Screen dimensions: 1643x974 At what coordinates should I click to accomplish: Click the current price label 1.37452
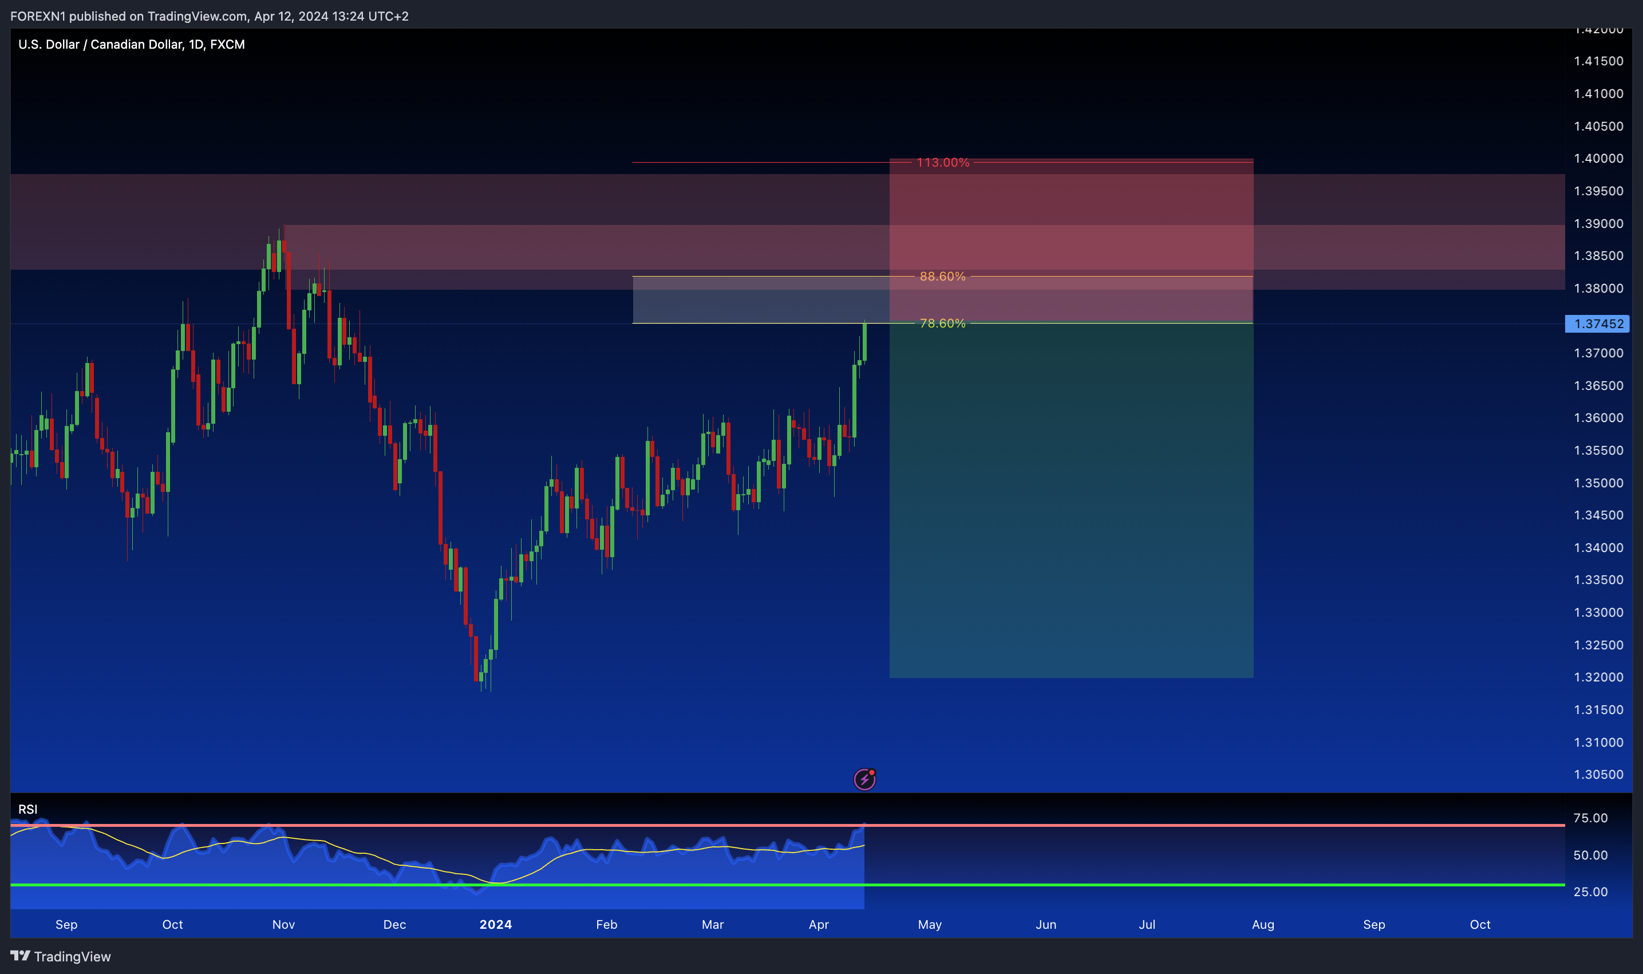click(1597, 324)
